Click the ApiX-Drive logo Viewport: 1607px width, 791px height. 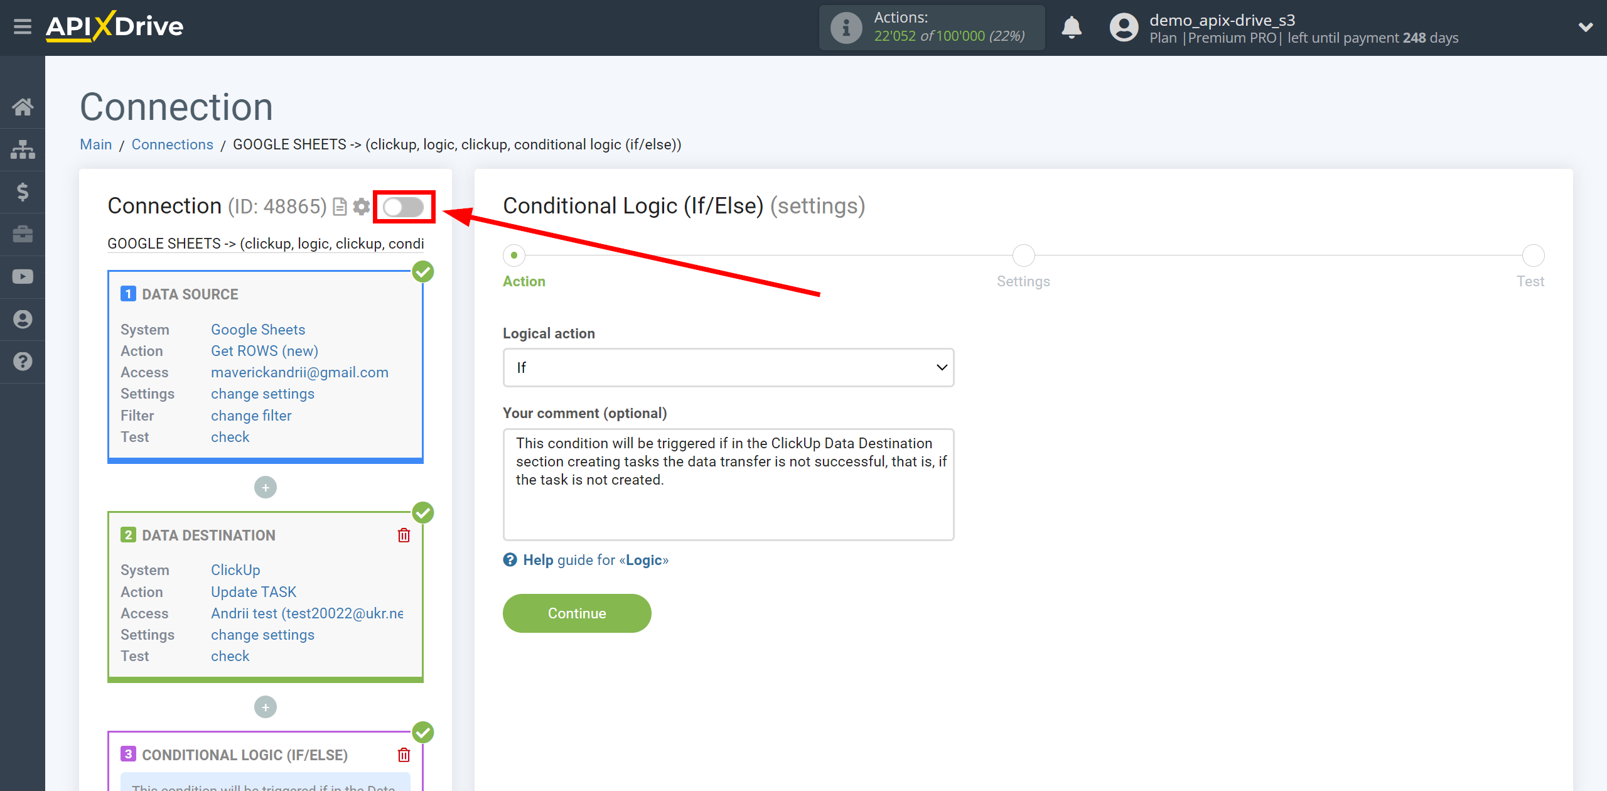[x=115, y=27]
